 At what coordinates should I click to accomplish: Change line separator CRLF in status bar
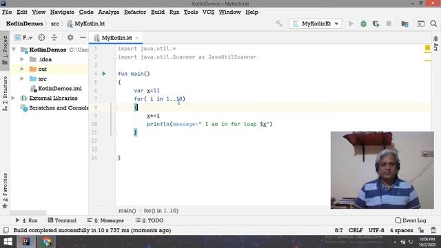[x=356, y=230]
